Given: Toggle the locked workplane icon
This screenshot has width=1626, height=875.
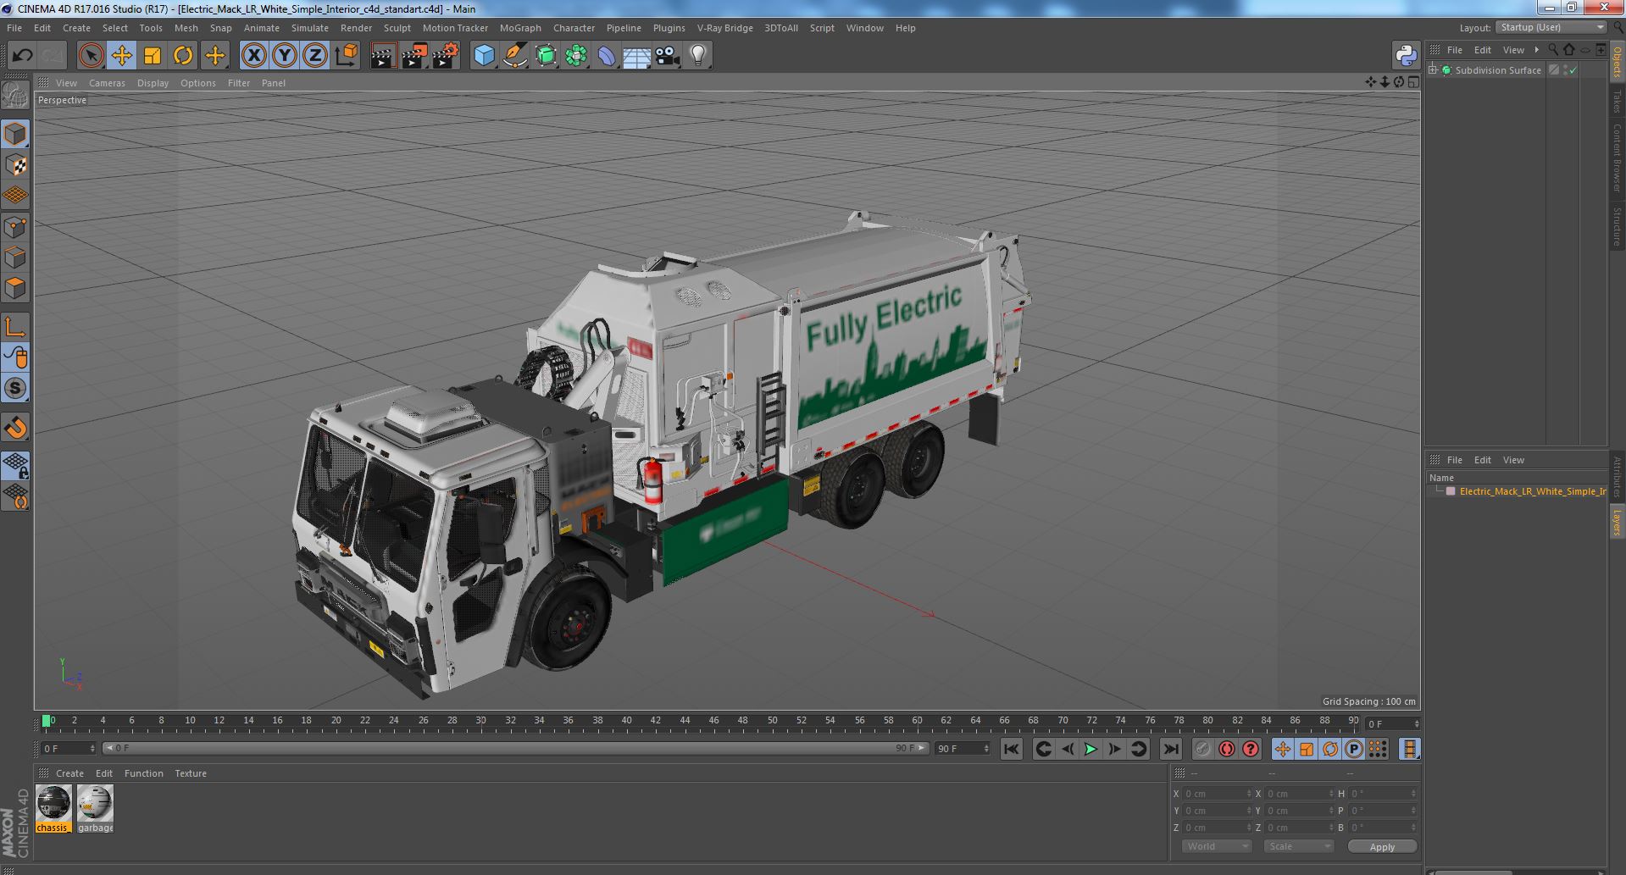Looking at the screenshot, I should click(x=15, y=465).
